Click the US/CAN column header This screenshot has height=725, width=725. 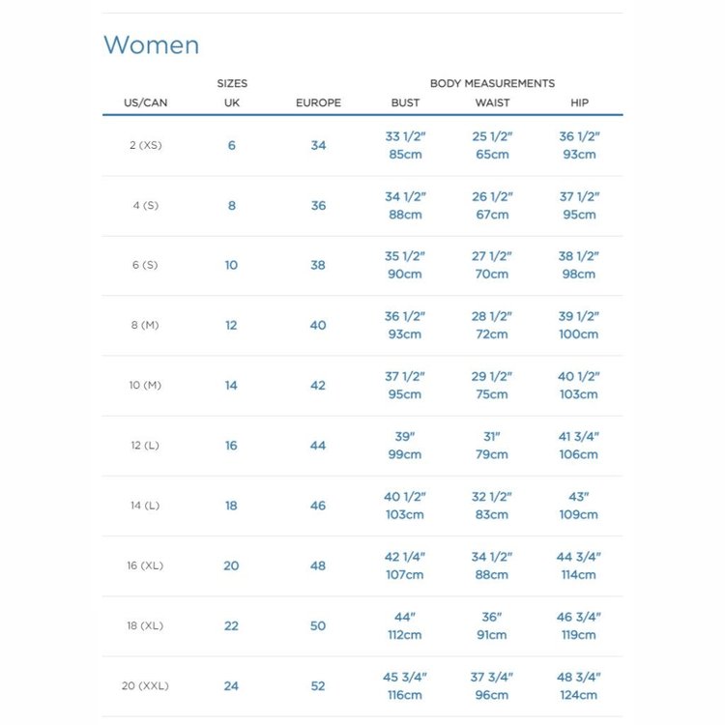[146, 103]
